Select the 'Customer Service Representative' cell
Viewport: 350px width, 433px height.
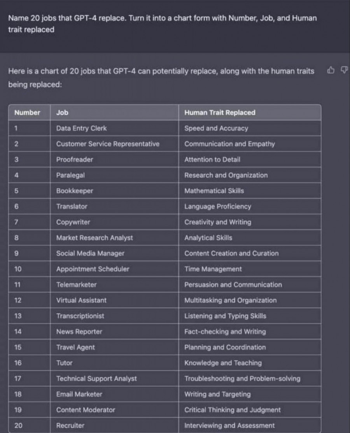pos(108,144)
